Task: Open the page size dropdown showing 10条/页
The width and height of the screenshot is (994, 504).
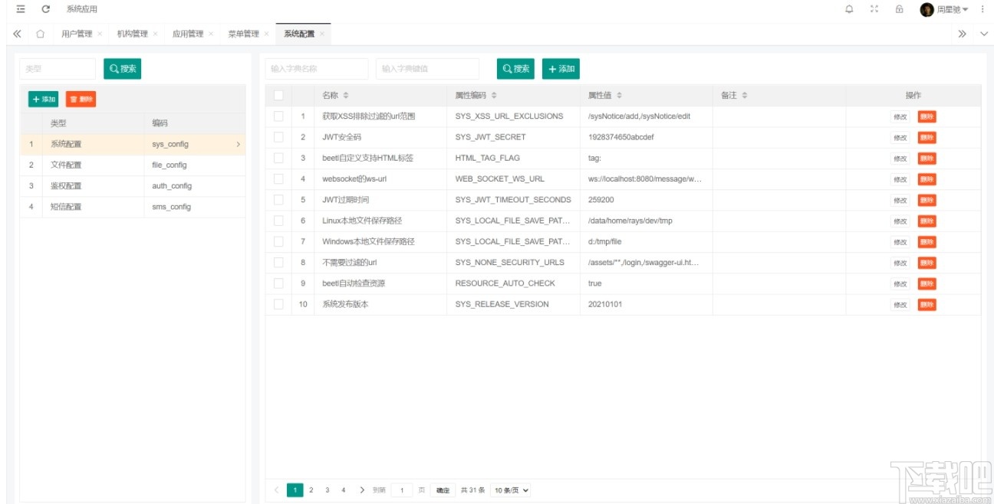Action: click(512, 489)
